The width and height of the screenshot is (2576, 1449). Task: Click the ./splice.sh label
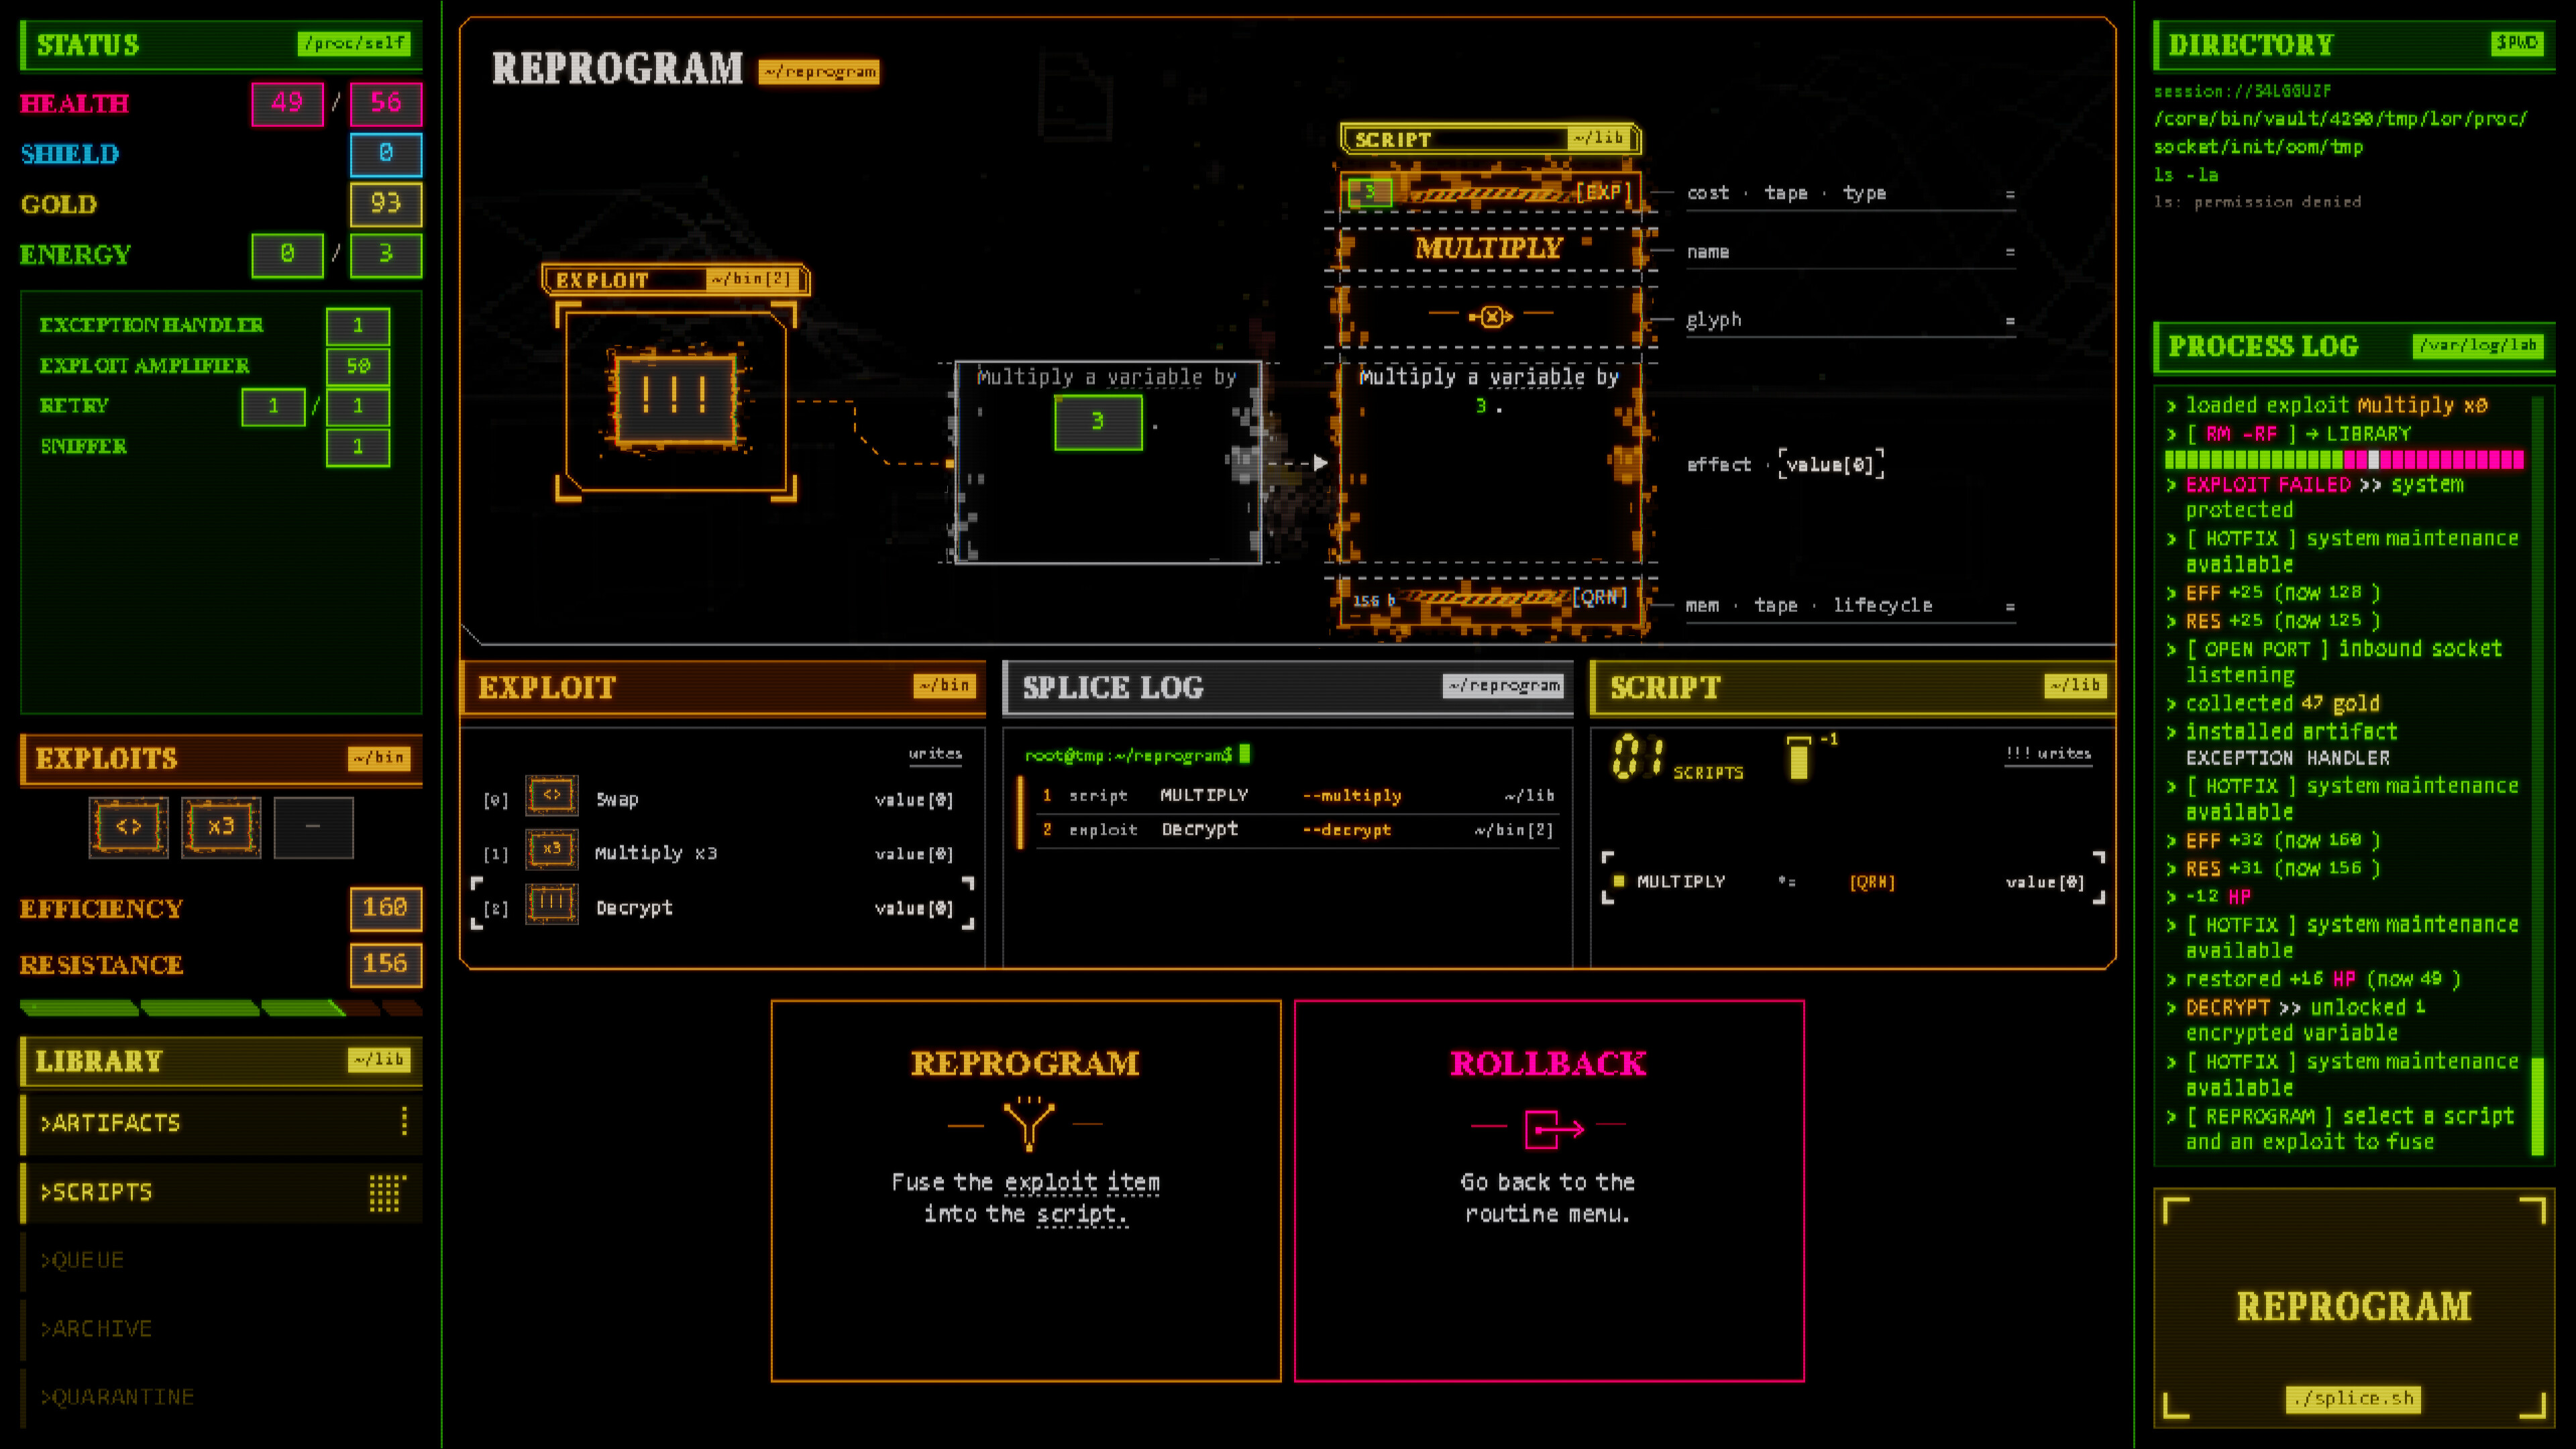pos(2353,1398)
